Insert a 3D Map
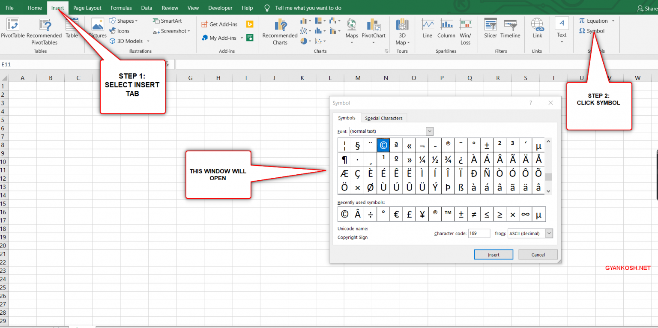Image resolution: width=658 pixels, height=328 pixels. click(402, 31)
